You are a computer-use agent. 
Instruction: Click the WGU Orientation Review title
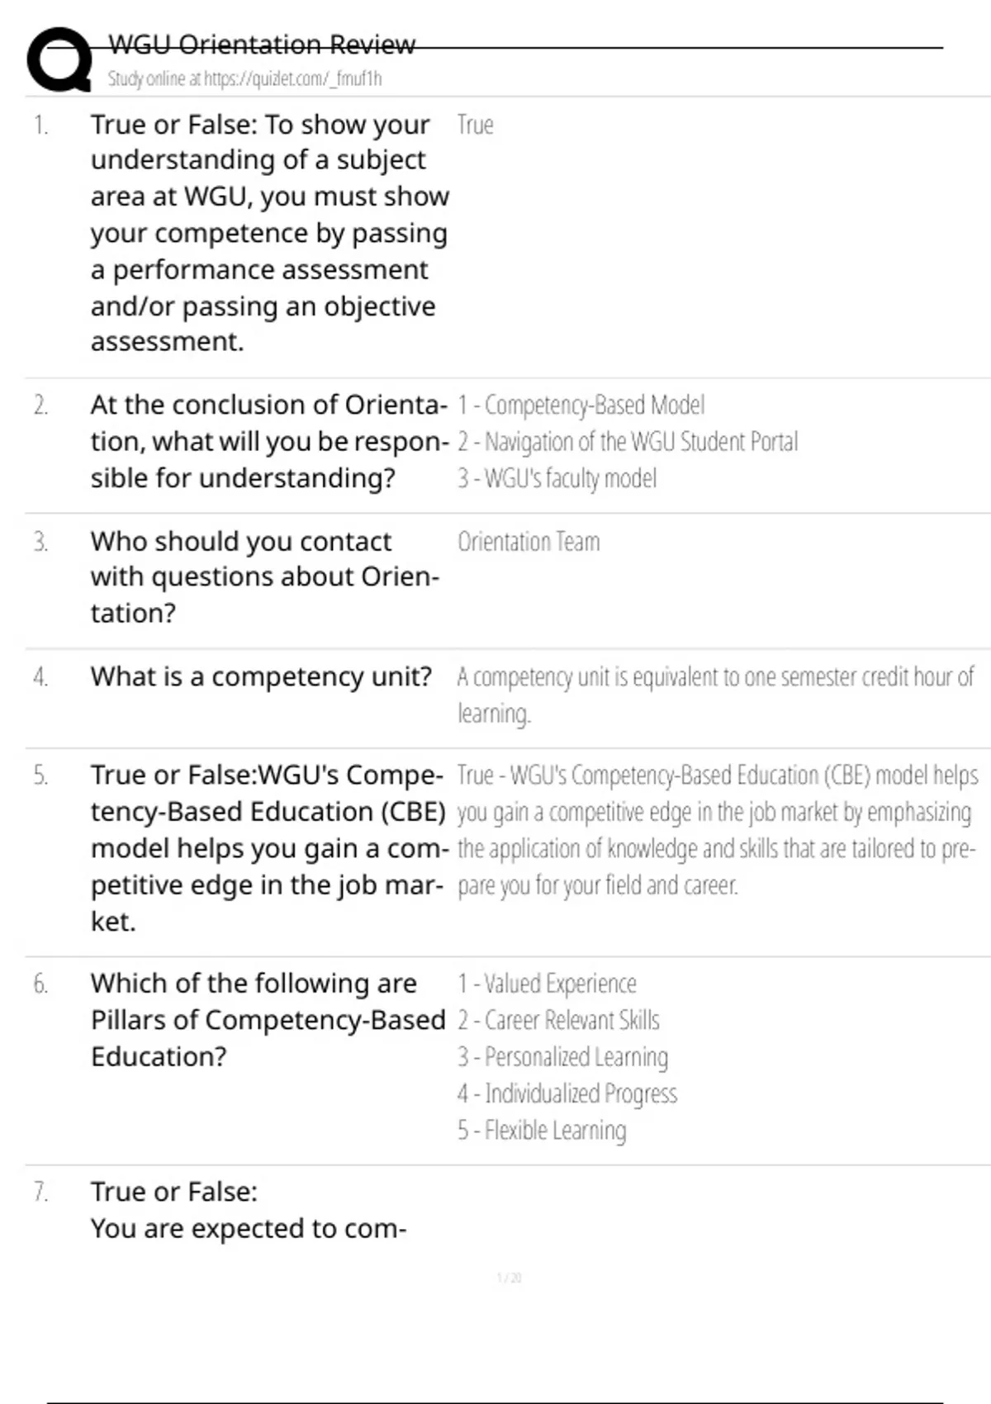click(262, 45)
